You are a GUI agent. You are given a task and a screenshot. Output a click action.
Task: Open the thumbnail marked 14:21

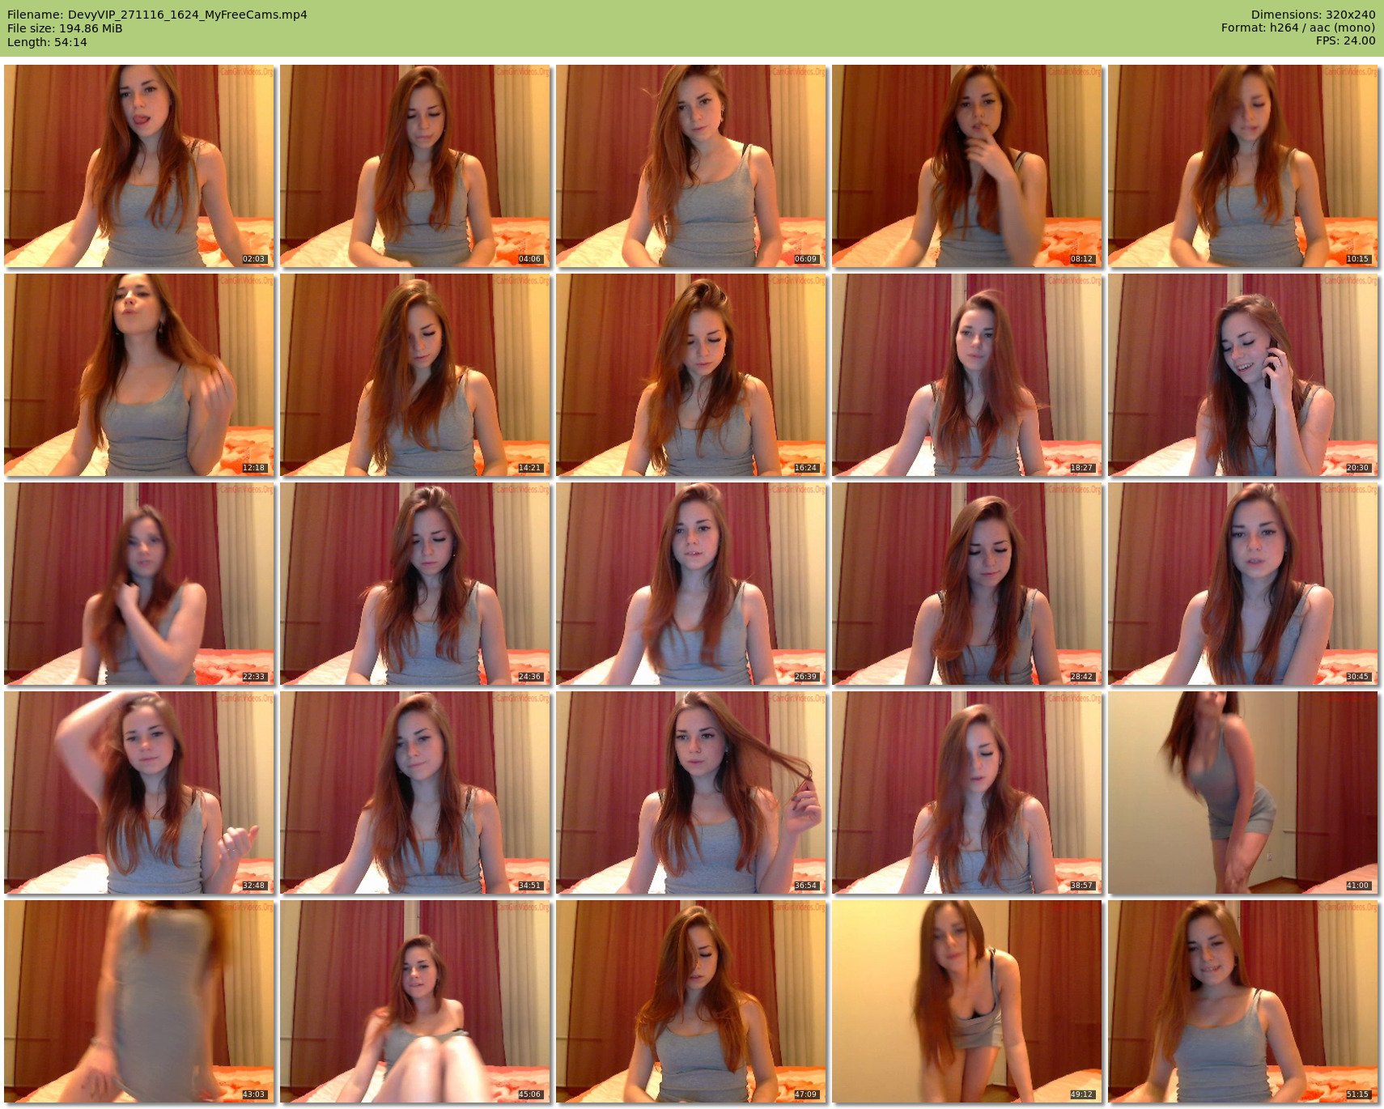[x=415, y=375]
